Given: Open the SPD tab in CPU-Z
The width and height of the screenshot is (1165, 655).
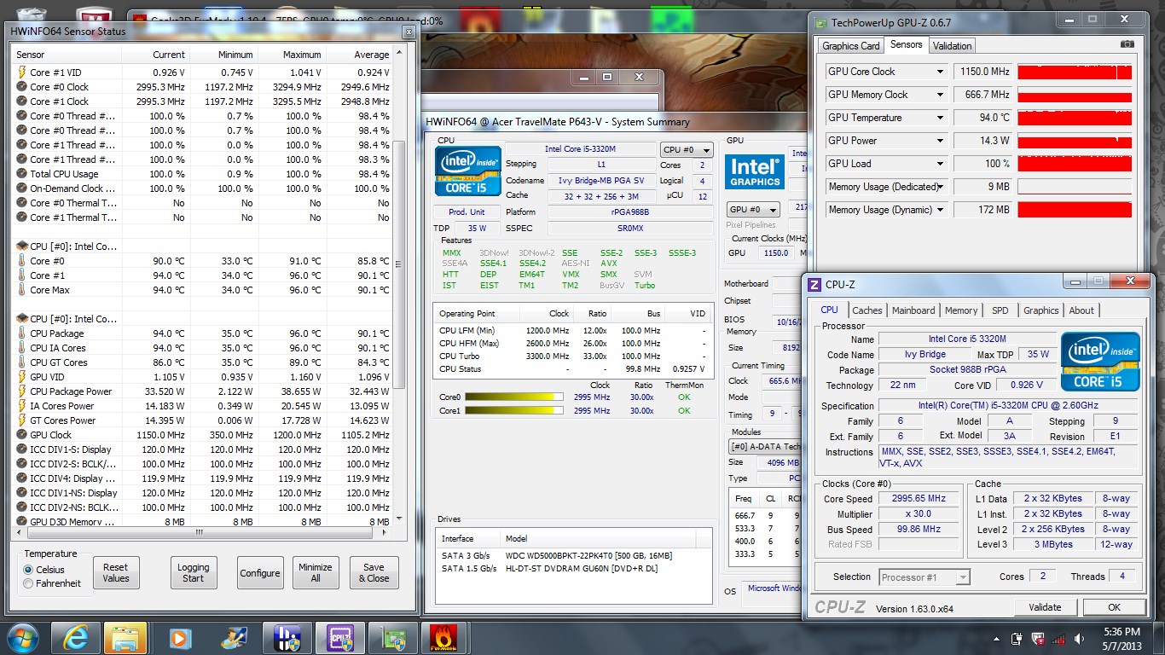Looking at the screenshot, I should pos(1000,310).
